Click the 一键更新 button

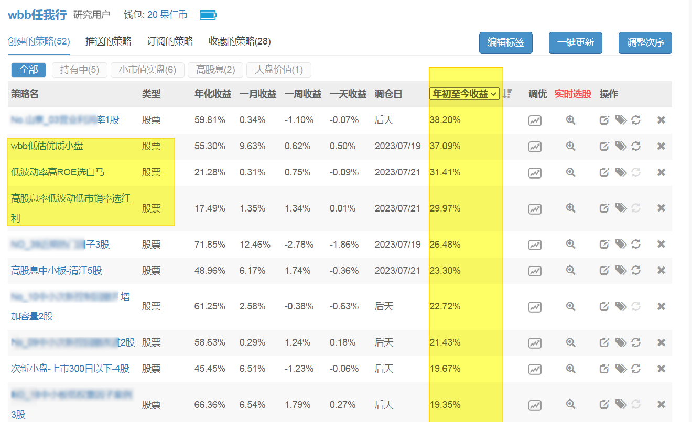[x=575, y=43]
